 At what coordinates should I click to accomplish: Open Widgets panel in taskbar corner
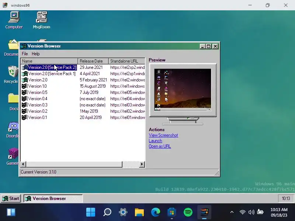(11, 212)
